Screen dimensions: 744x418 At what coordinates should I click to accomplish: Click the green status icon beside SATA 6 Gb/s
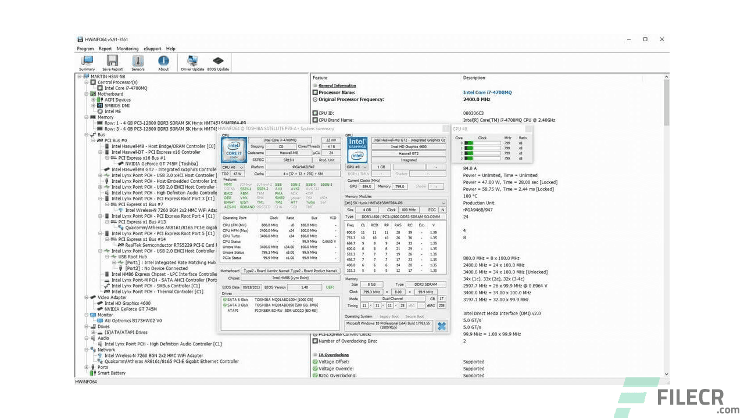[x=224, y=298]
